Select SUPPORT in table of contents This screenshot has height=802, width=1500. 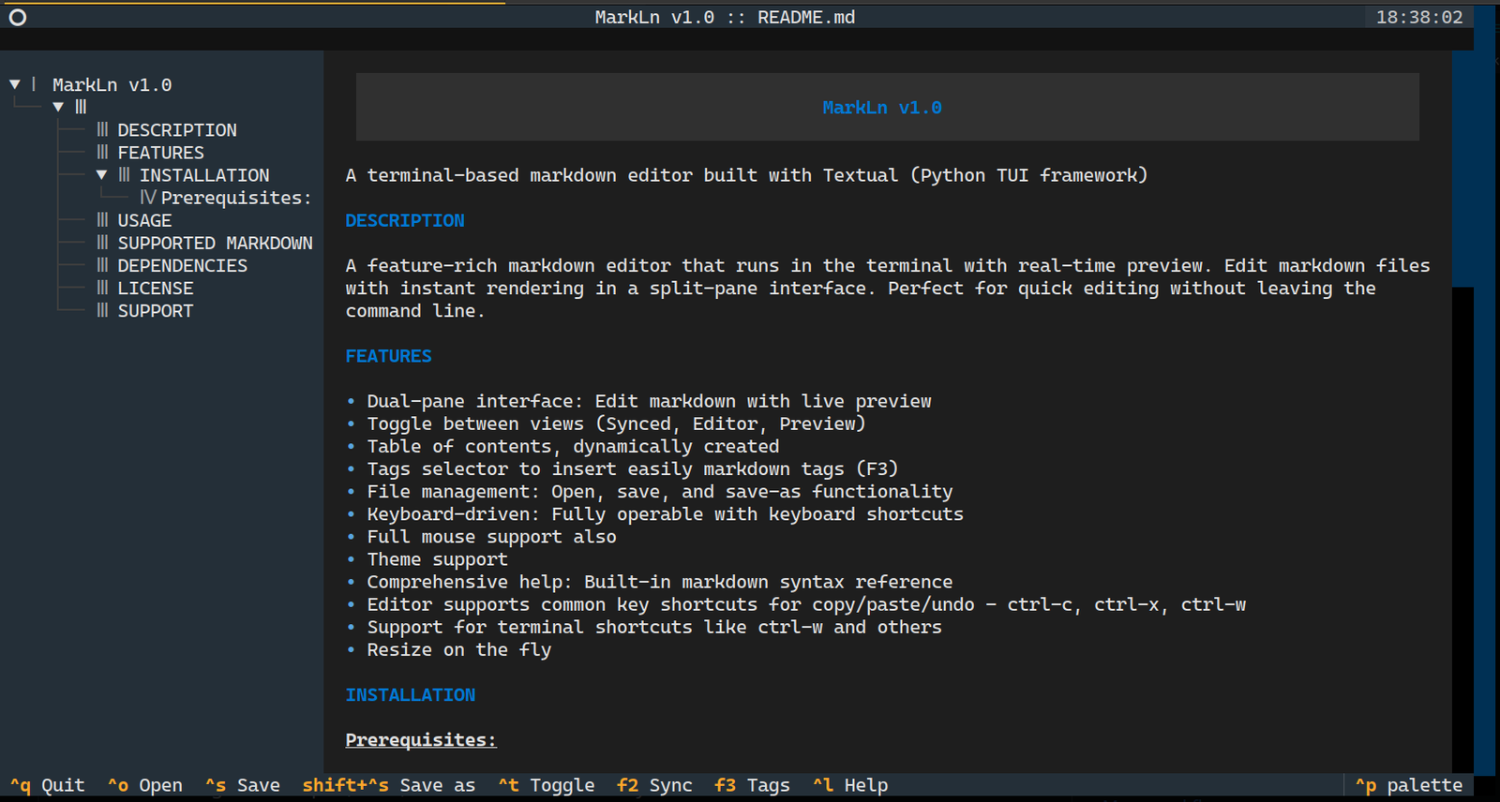click(x=155, y=311)
